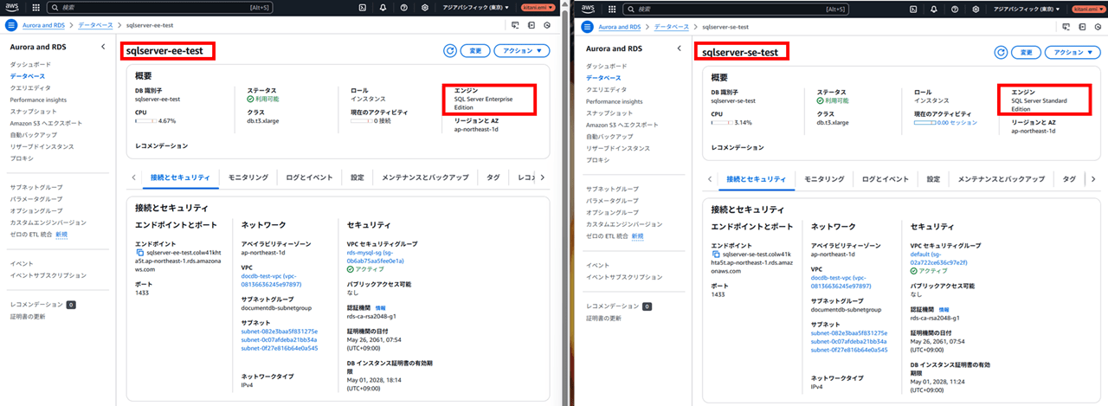
Task: Open the メンテナンスとバックアップ tab in the ee-test window
Action: [426, 177]
